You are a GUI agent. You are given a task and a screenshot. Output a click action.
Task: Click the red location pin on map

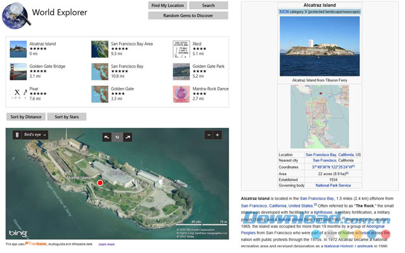pos(99,183)
